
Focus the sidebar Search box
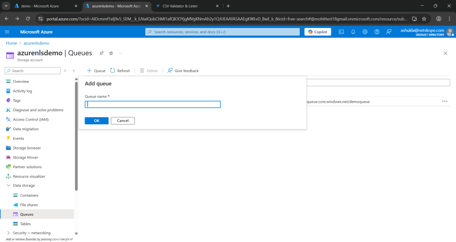coord(33,71)
